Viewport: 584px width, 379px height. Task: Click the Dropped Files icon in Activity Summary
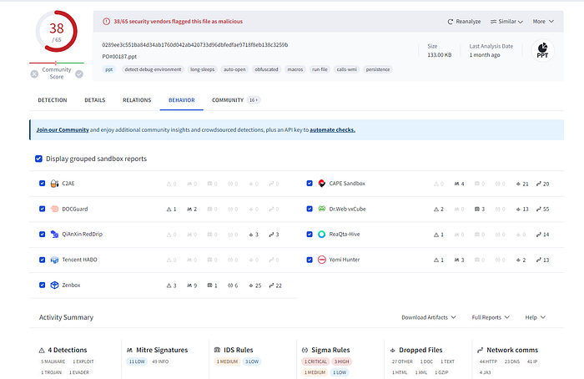[393, 351]
